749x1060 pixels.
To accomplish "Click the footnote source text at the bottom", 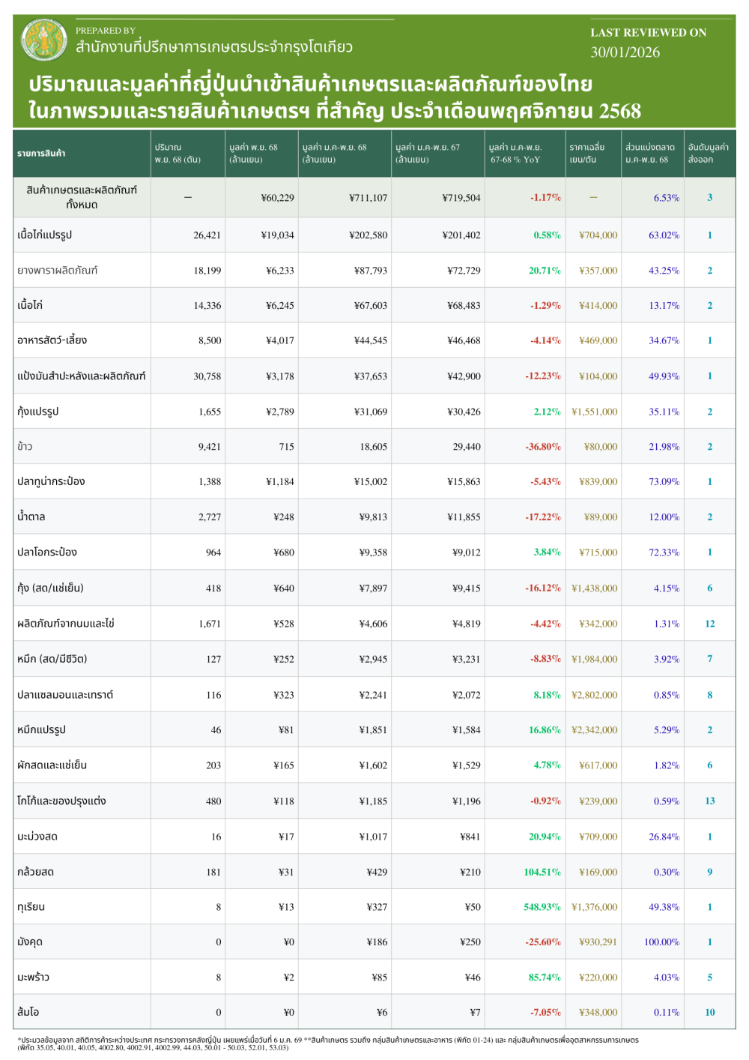I will 327,1044.
